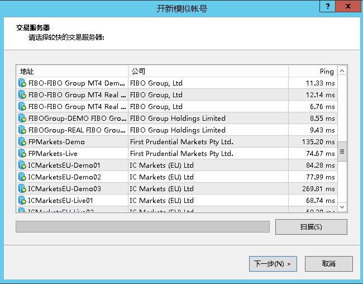Click the 84.28 ms ping value
The height and width of the screenshot is (284, 363).
pos(321,165)
